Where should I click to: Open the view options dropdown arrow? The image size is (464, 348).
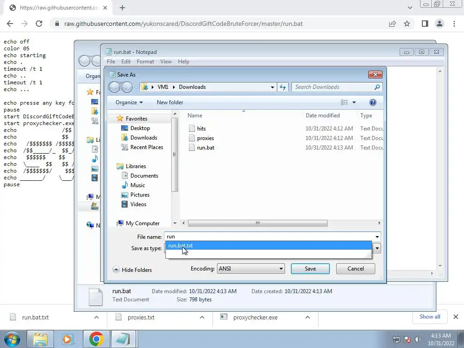pos(354,102)
